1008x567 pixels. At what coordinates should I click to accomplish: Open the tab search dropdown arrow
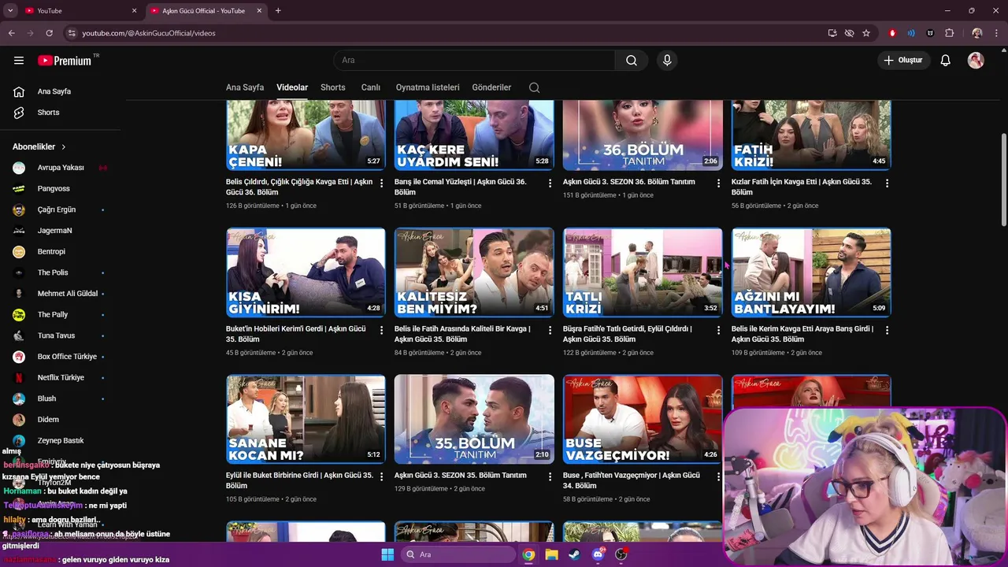click(x=11, y=10)
